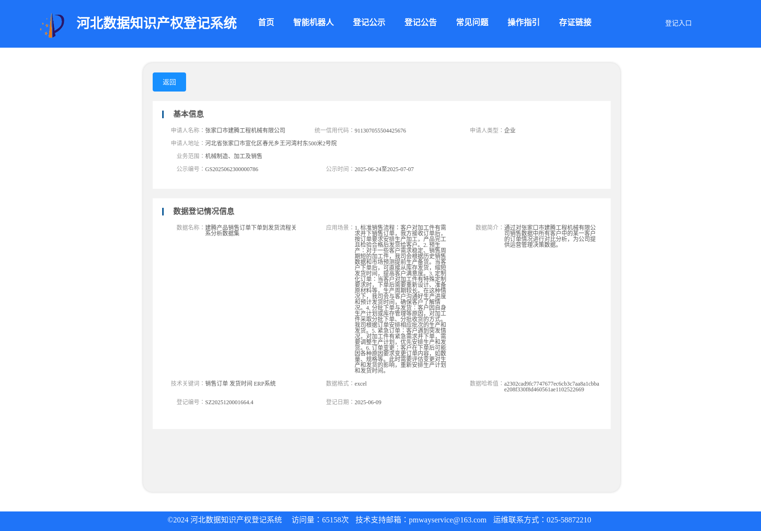The width and height of the screenshot is (761, 531).
Task: Select keywords 销售订单 发货时间 ERP系统
Action: [240, 383]
